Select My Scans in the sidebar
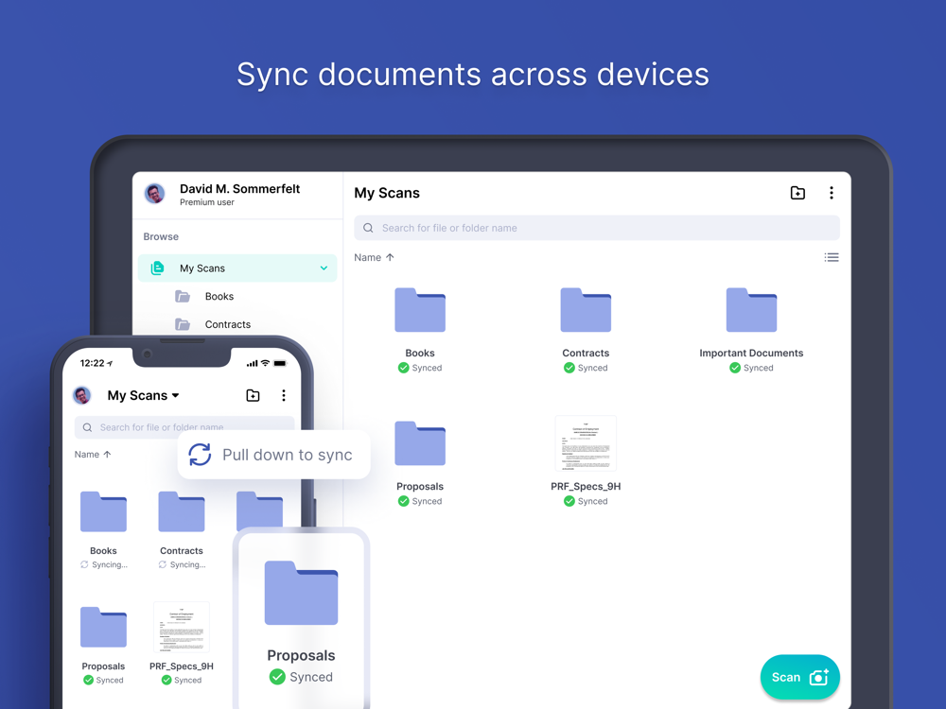This screenshot has width=946, height=709. click(237, 268)
